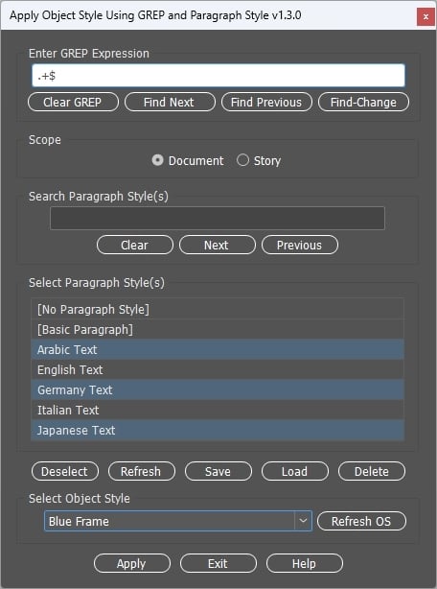Choose the Italian Text list item
This screenshot has width=437, height=589.
click(218, 411)
